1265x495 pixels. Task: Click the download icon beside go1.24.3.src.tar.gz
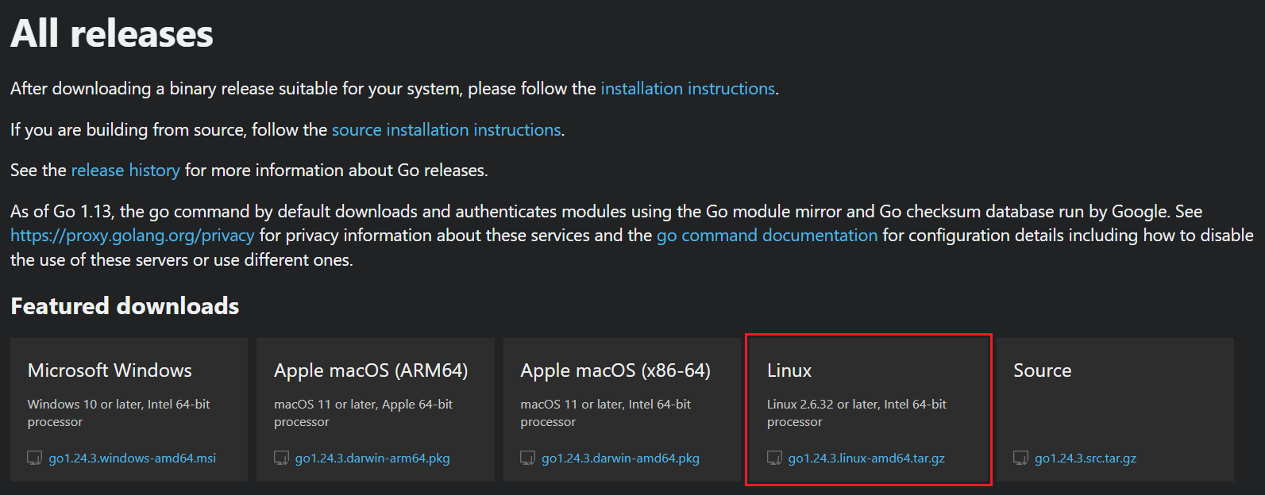1020,459
